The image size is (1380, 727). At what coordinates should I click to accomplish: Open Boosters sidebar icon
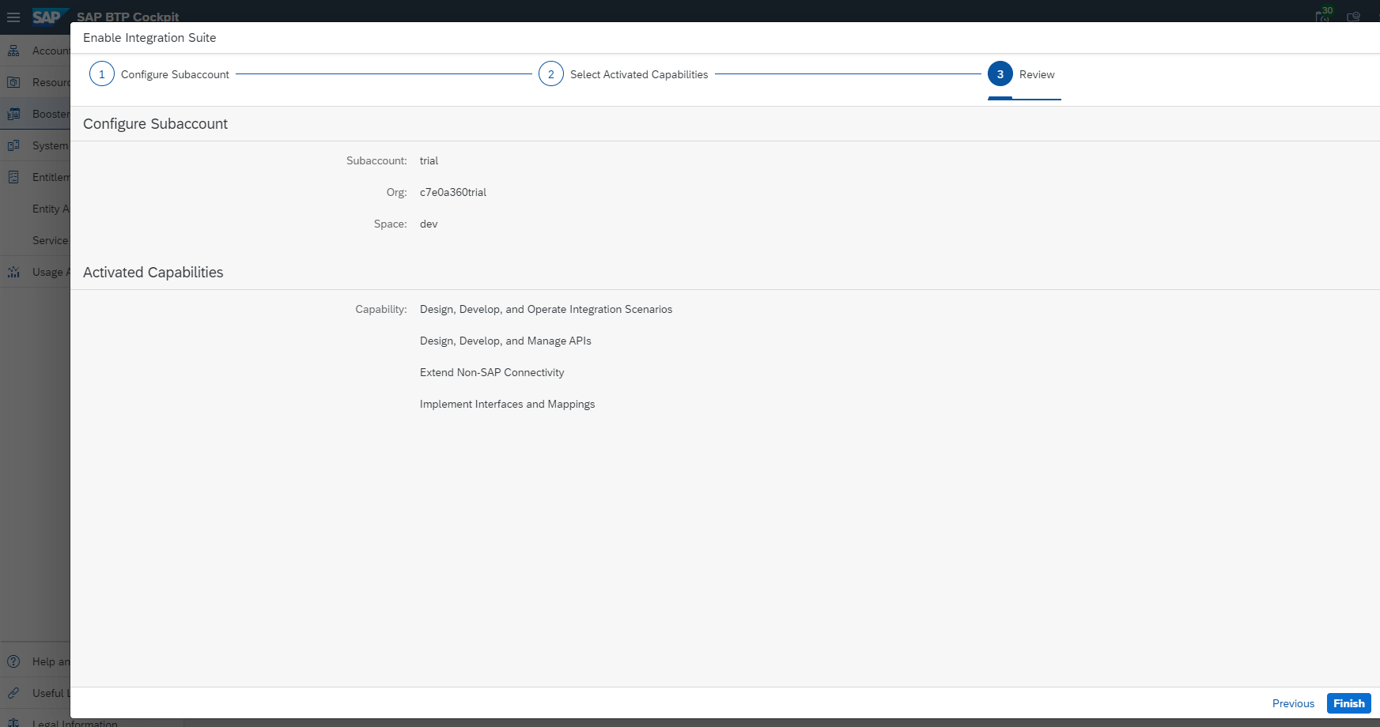tap(13, 114)
